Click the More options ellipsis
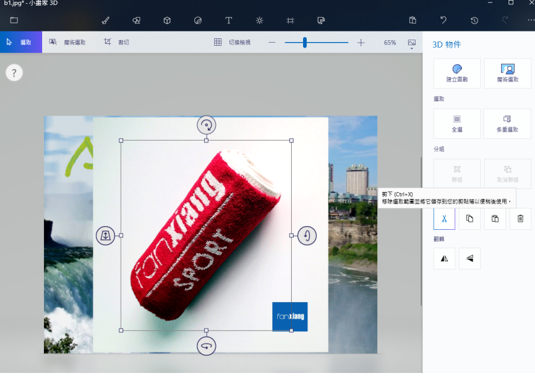The image size is (535, 378). [x=531, y=20]
